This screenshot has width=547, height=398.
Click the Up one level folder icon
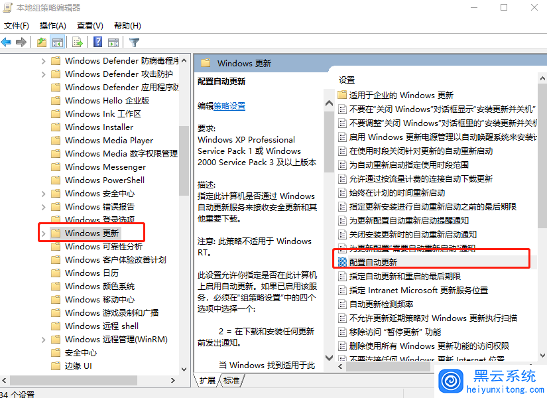(x=42, y=42)
